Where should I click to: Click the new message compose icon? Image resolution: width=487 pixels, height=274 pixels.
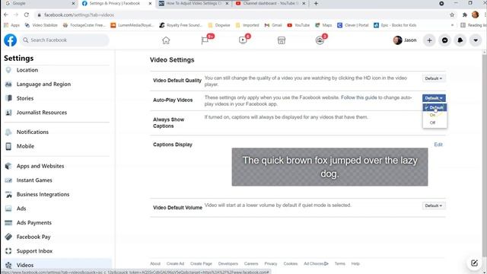474,263
